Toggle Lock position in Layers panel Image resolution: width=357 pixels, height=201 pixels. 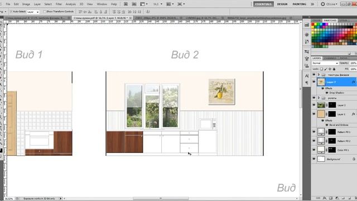(330, 69)
